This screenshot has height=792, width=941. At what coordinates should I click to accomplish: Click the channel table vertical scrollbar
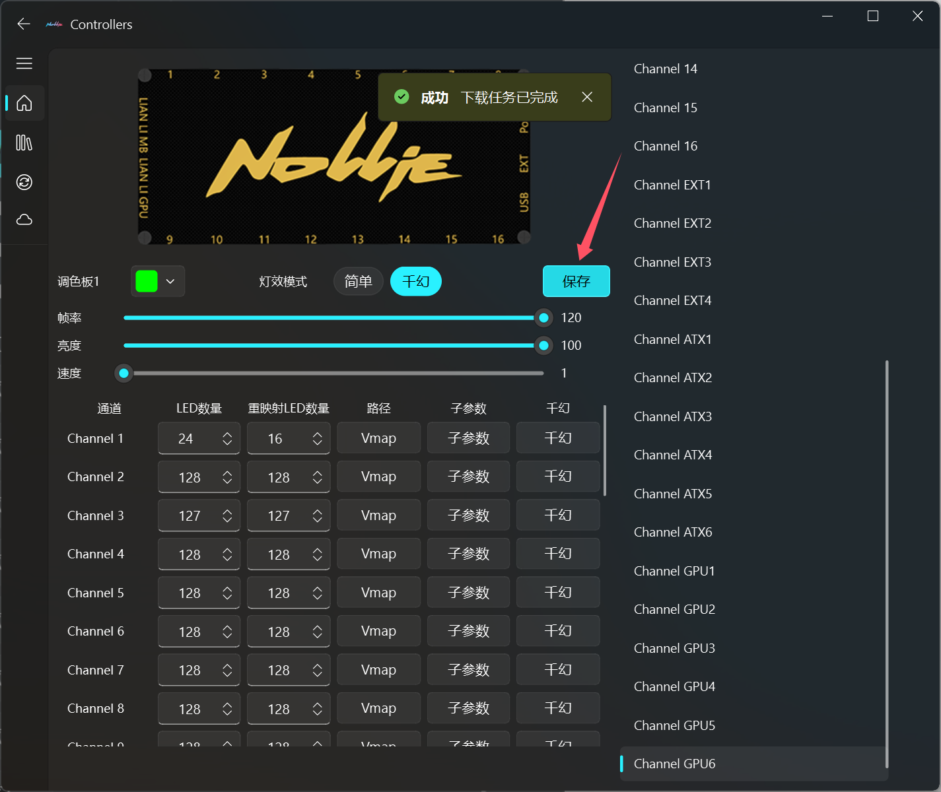click(605, 450)
